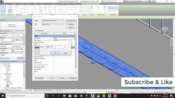Click Duplicate button in Type Properties
The height and width of the screenshot is (98, 175).
[71, 24]
